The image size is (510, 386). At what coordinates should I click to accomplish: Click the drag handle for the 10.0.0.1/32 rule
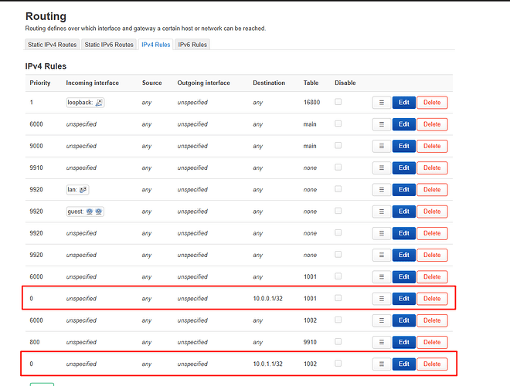(x=381, y=298)
